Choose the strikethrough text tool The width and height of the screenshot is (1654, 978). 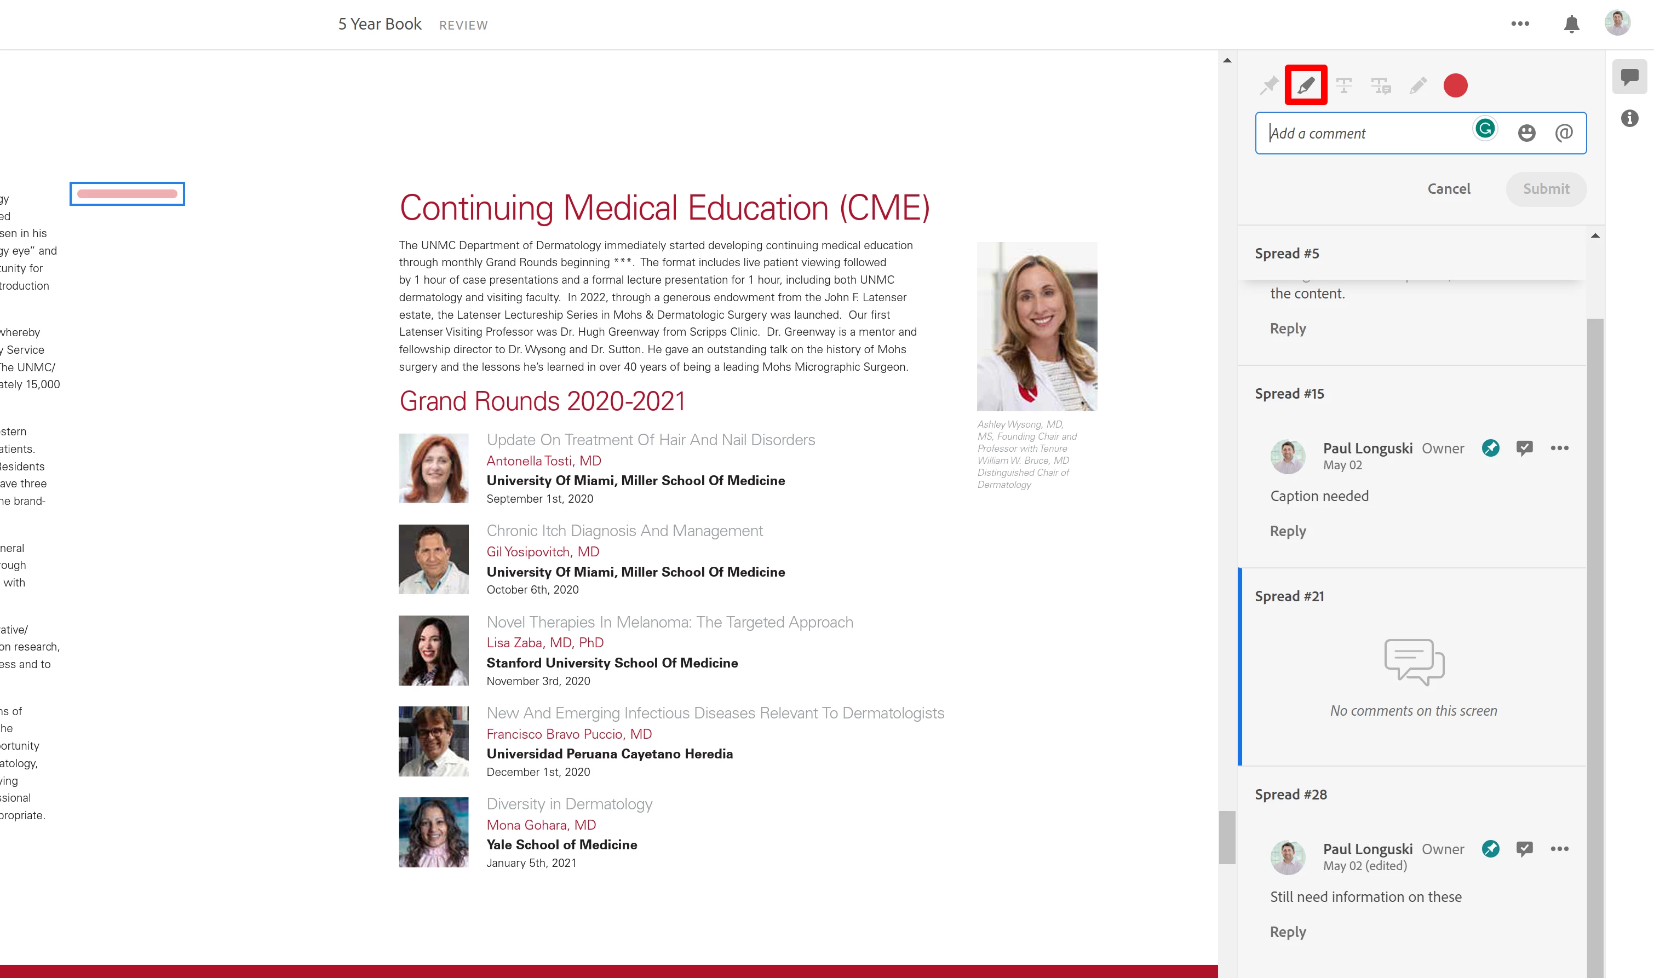pyautogui.click(x=1343, y=85)
